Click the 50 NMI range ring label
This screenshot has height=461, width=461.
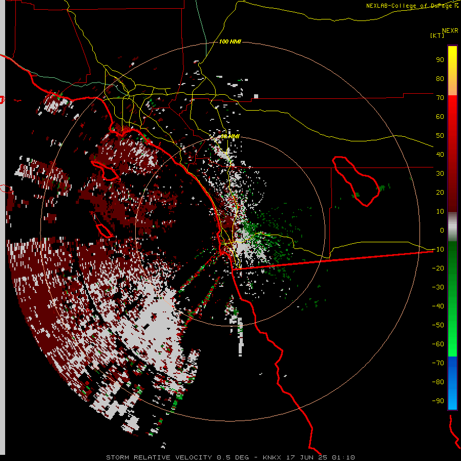(x=230, y=136)
